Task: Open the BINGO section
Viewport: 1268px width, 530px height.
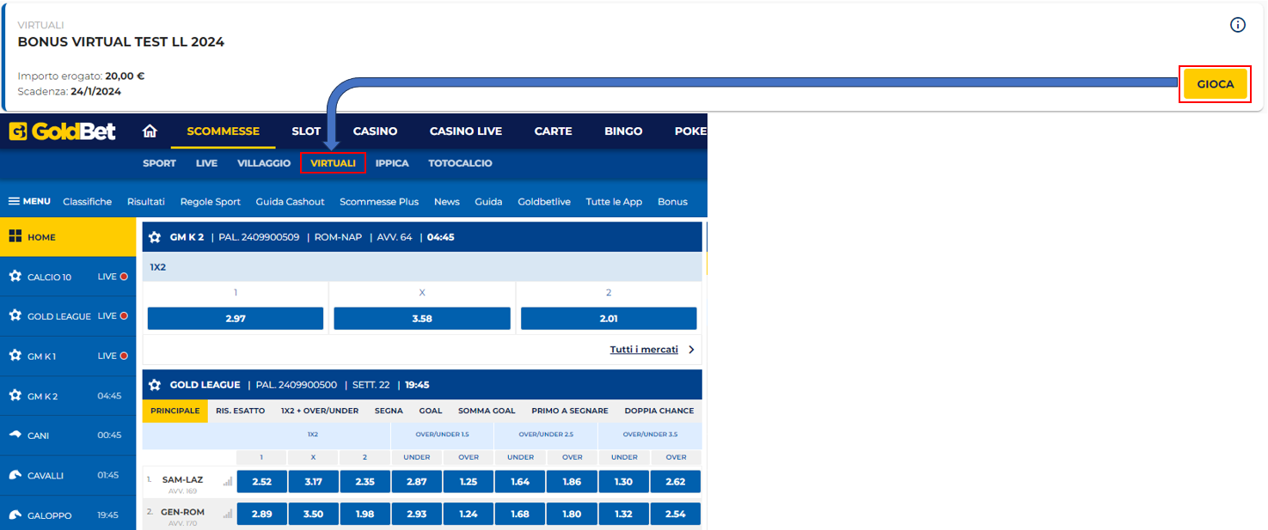Action: [x=623, y=131]
